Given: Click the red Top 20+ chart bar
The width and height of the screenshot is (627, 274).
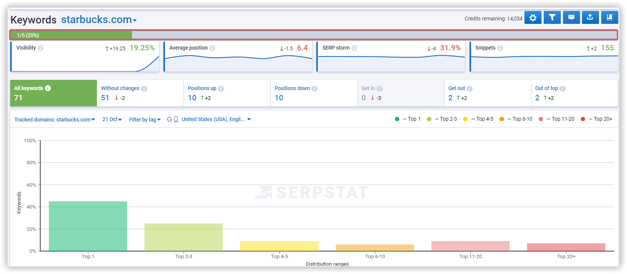Looking at the screenshot, I should coord(566,247).
